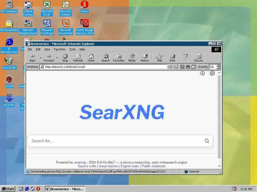Open Opera desktop shortcut

[x=84, y=7]
